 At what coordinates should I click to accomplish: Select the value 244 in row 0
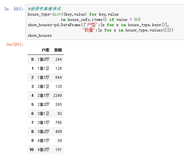tap(58, 59)
